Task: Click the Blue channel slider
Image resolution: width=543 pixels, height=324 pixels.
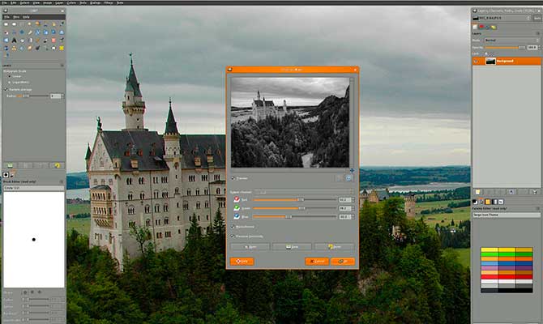Action: click(294, 217)
